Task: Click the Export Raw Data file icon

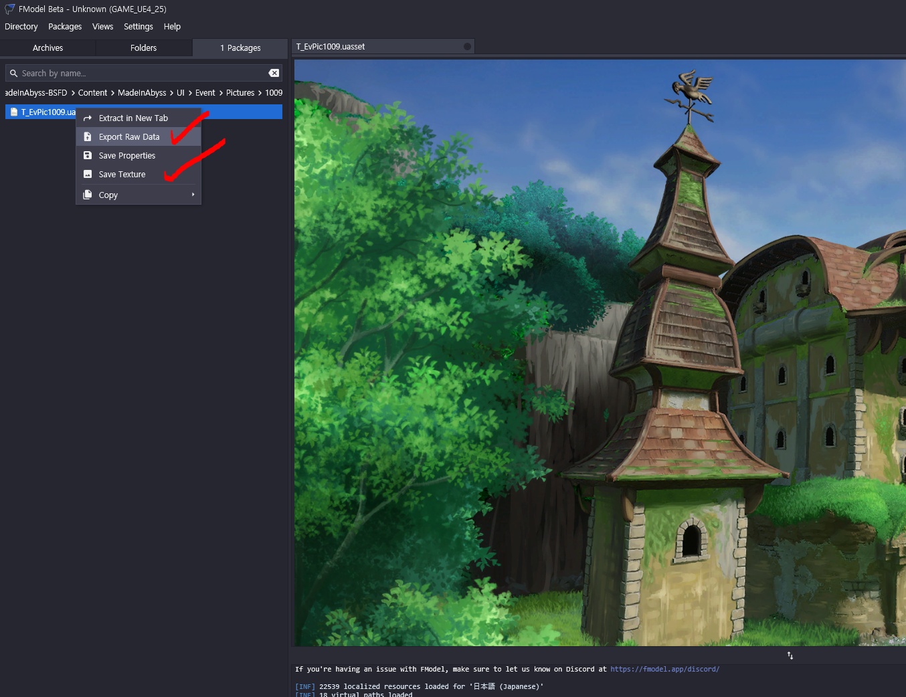Action: (87, 136)
